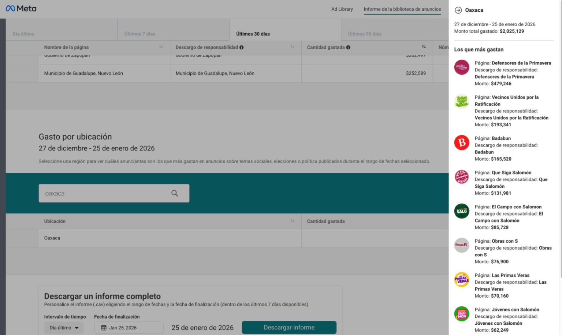The height and width of the screenshot is (335, 562).
Task: Open El Campo con Salomon page name
Action: click(x=517, y=207)
